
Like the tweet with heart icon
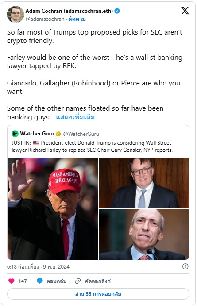(x=12, y=281)
